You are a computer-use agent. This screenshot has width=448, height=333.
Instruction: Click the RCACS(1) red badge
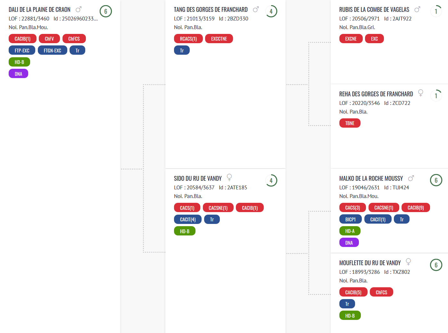point(188,39)
